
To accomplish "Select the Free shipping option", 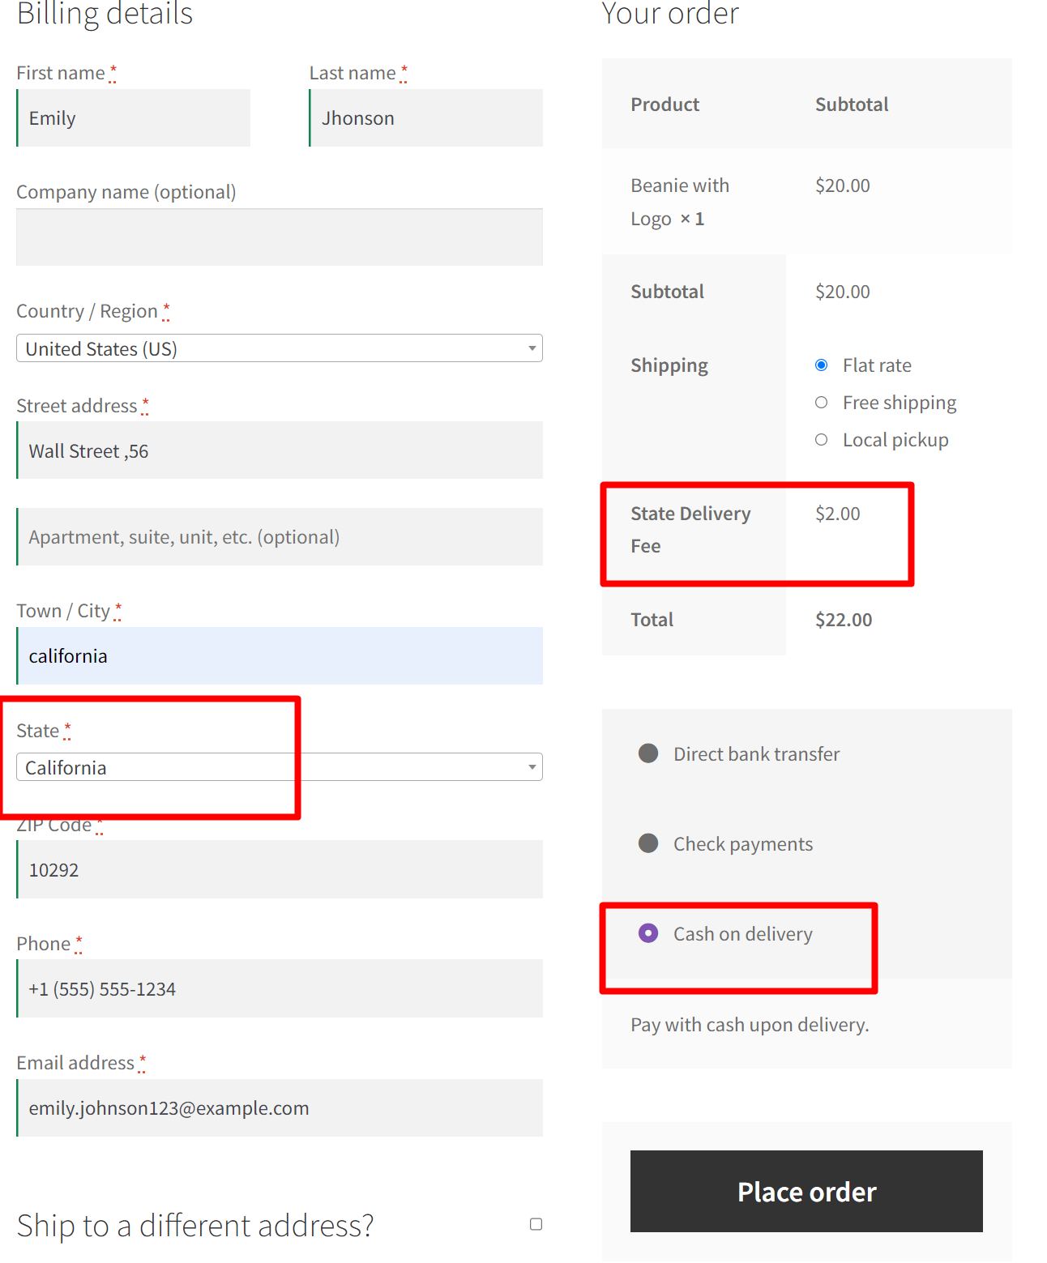I will coord(821,402).
